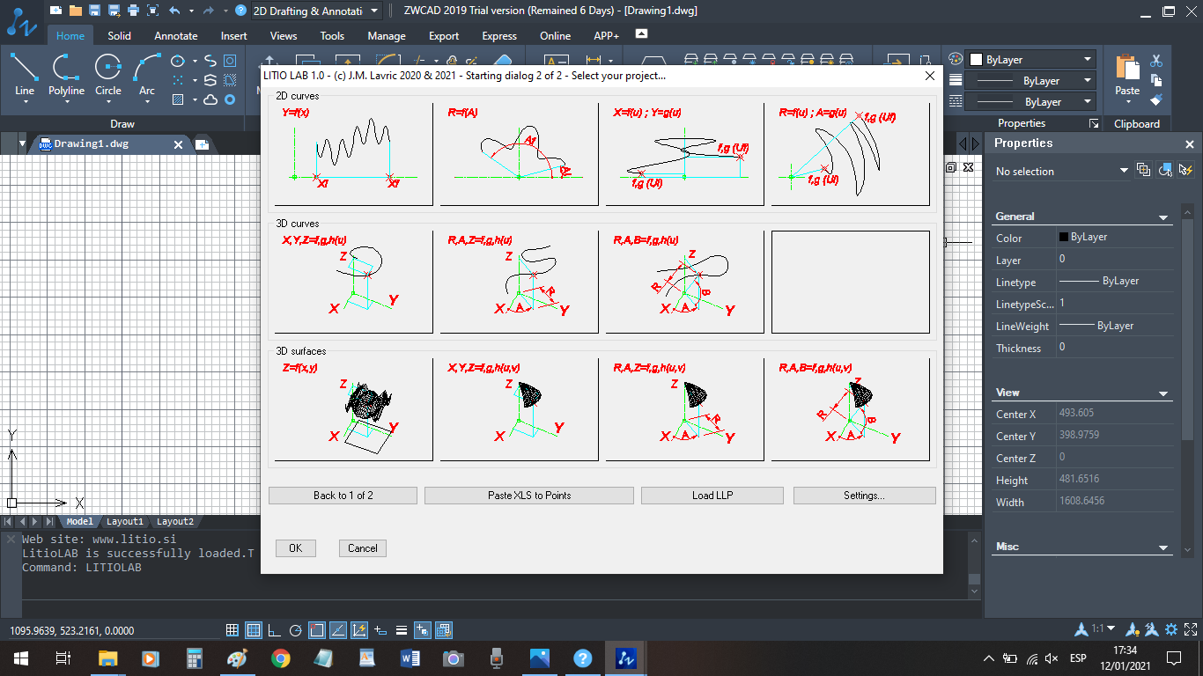Click the Undo arrow in quick access toolbar

pos(174,11)
